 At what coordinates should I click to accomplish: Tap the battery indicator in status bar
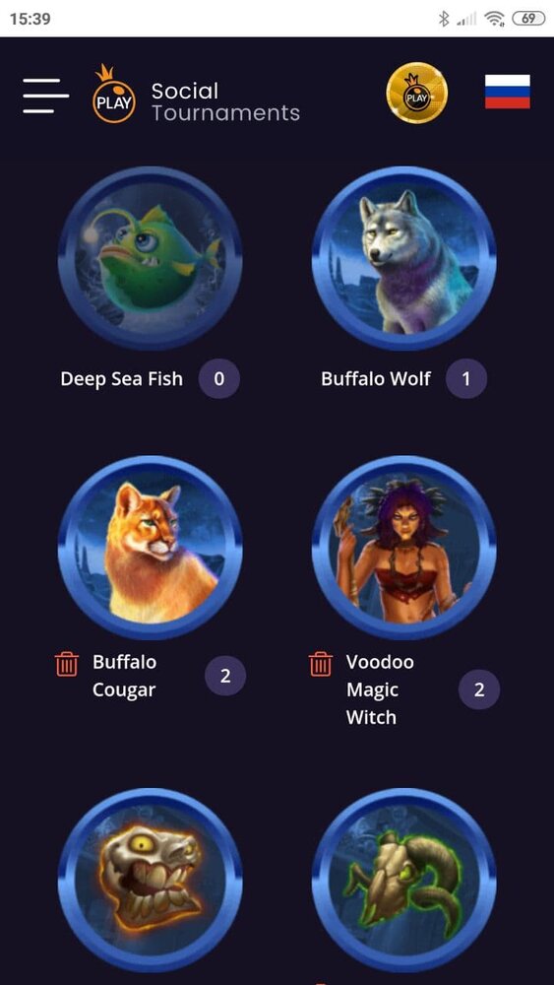click(x=528, y=19)
